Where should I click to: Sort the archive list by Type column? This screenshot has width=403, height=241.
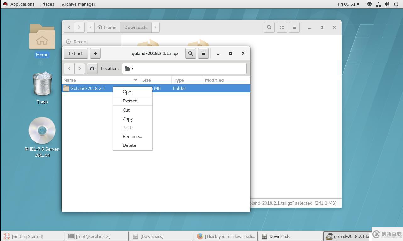point(187,80)
